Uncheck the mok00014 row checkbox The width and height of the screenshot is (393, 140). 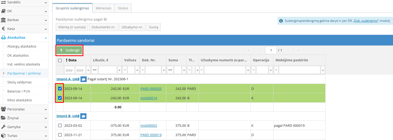60,98
